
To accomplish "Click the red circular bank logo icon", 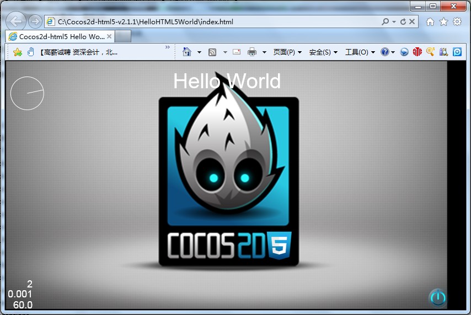I will coord(418,52).
